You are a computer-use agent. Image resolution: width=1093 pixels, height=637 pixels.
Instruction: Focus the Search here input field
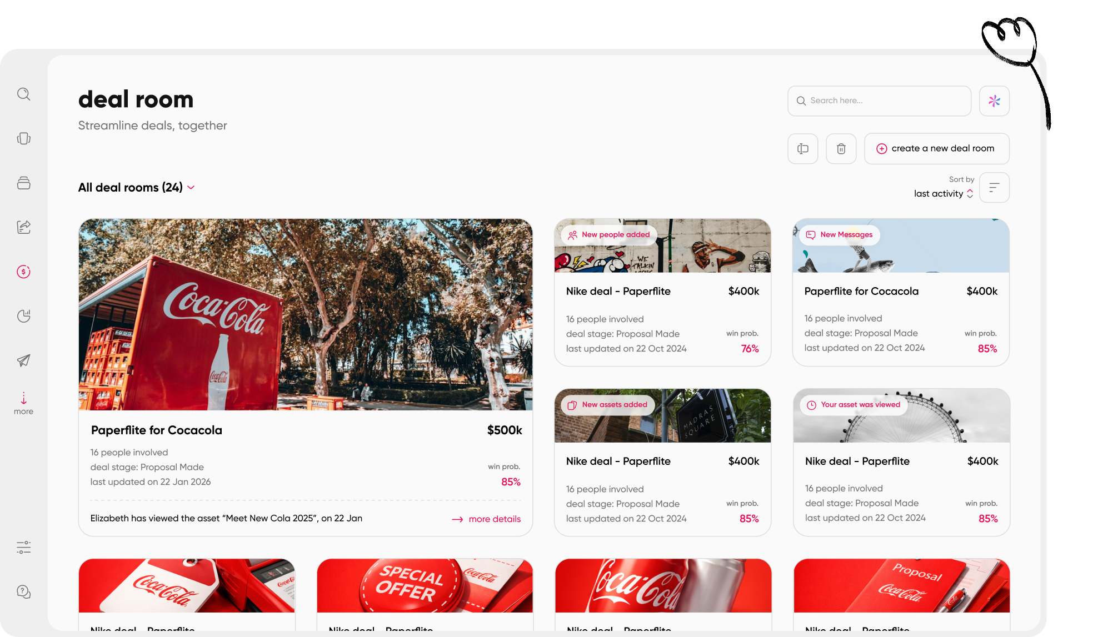(879, 101)
